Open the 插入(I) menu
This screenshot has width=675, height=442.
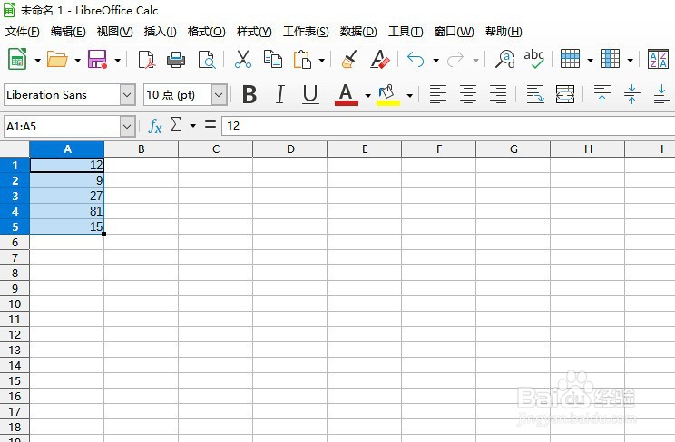[x=161, y=32]
